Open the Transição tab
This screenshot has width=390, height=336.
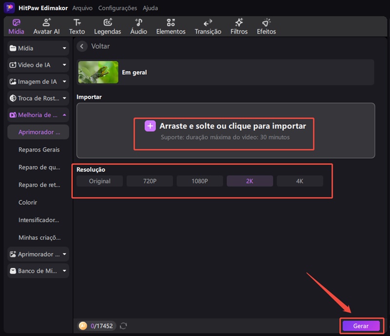coord(208,27)
